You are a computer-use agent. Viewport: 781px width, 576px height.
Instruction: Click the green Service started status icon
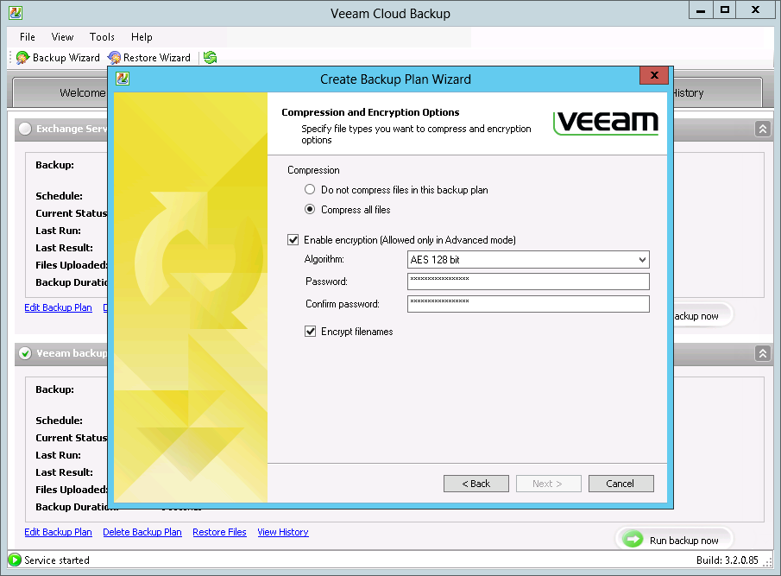(15, 560)
